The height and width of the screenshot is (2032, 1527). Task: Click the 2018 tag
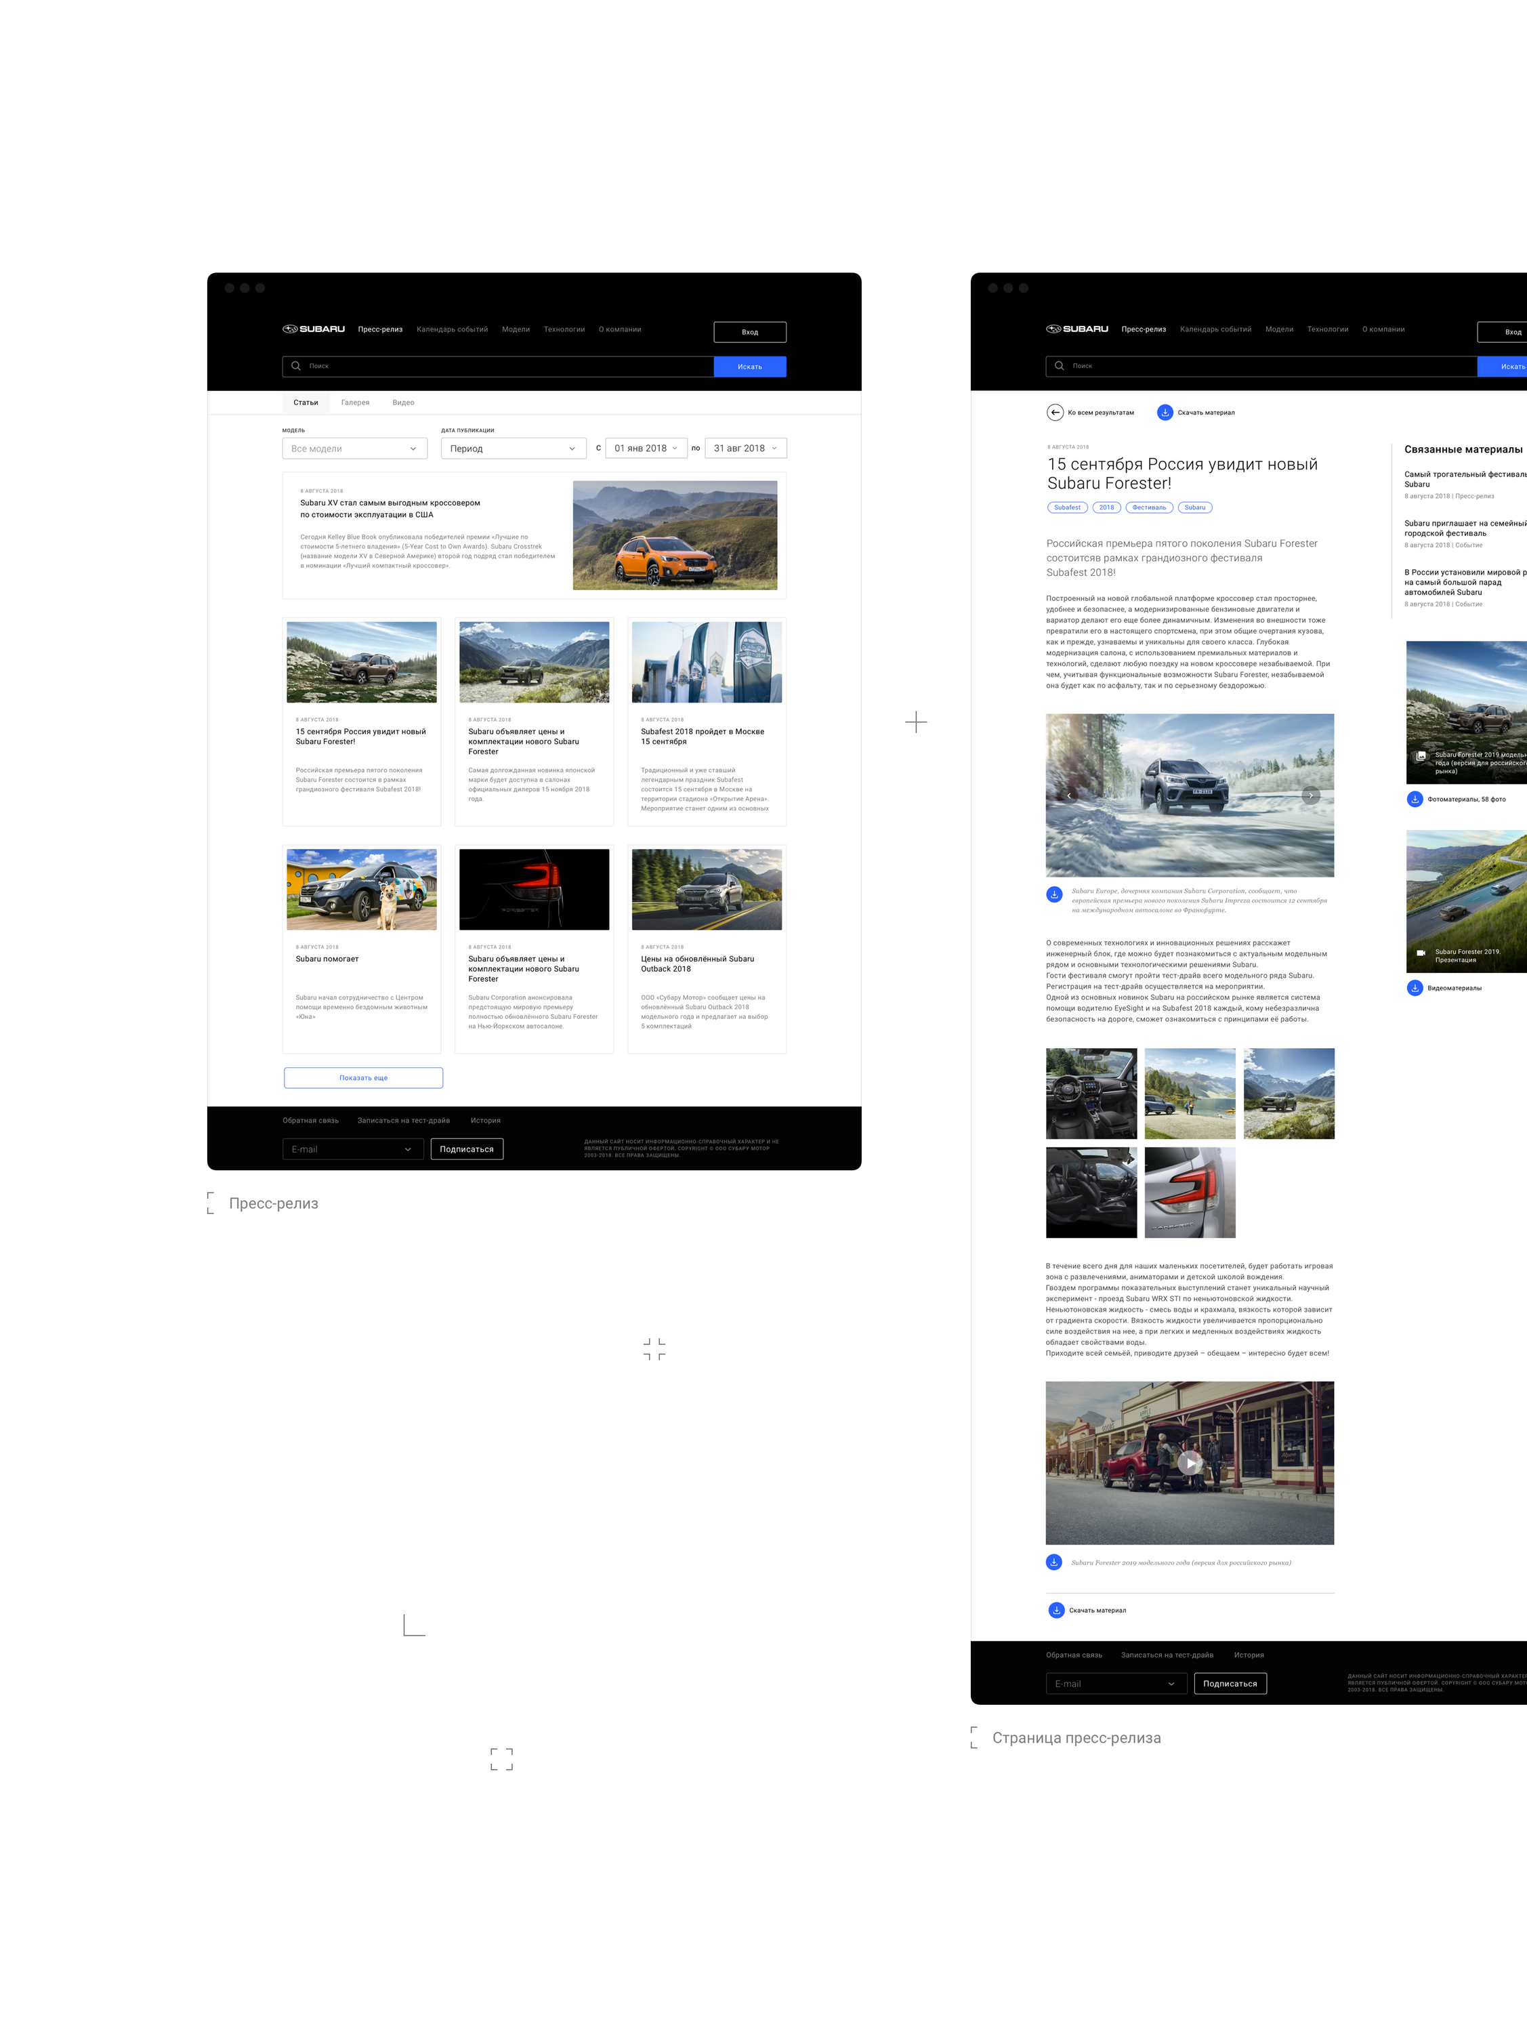tap(1106, 507)
